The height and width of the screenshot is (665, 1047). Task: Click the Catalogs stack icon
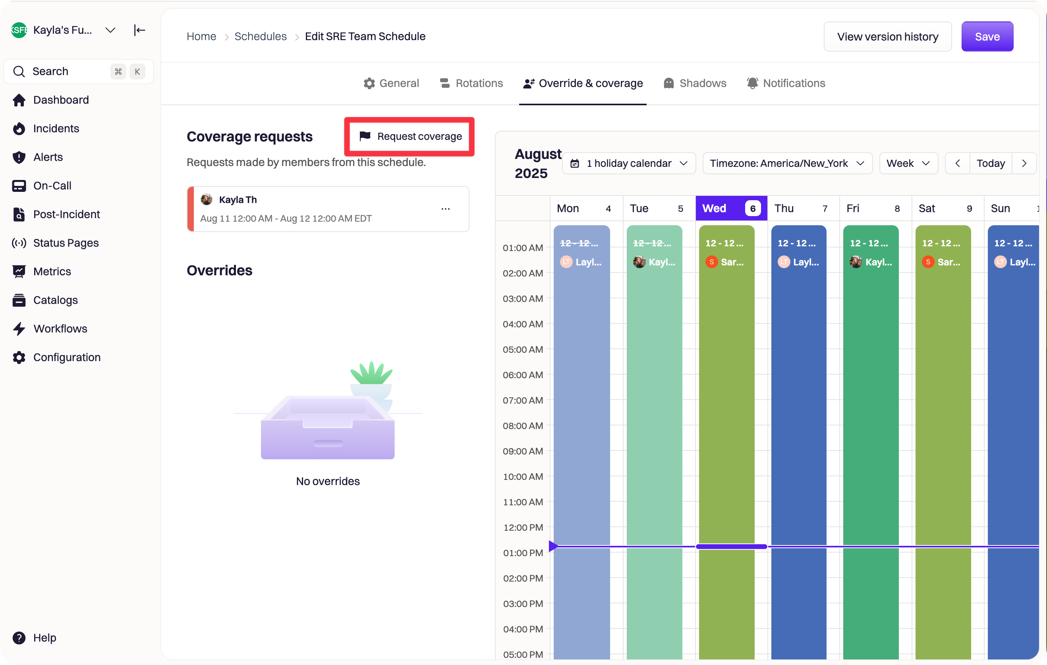pos(19,300)
